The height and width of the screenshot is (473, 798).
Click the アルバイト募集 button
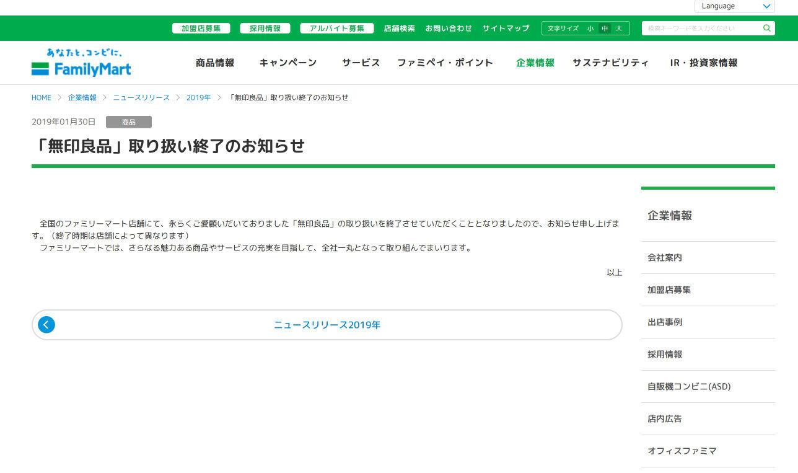coord(337,28)
